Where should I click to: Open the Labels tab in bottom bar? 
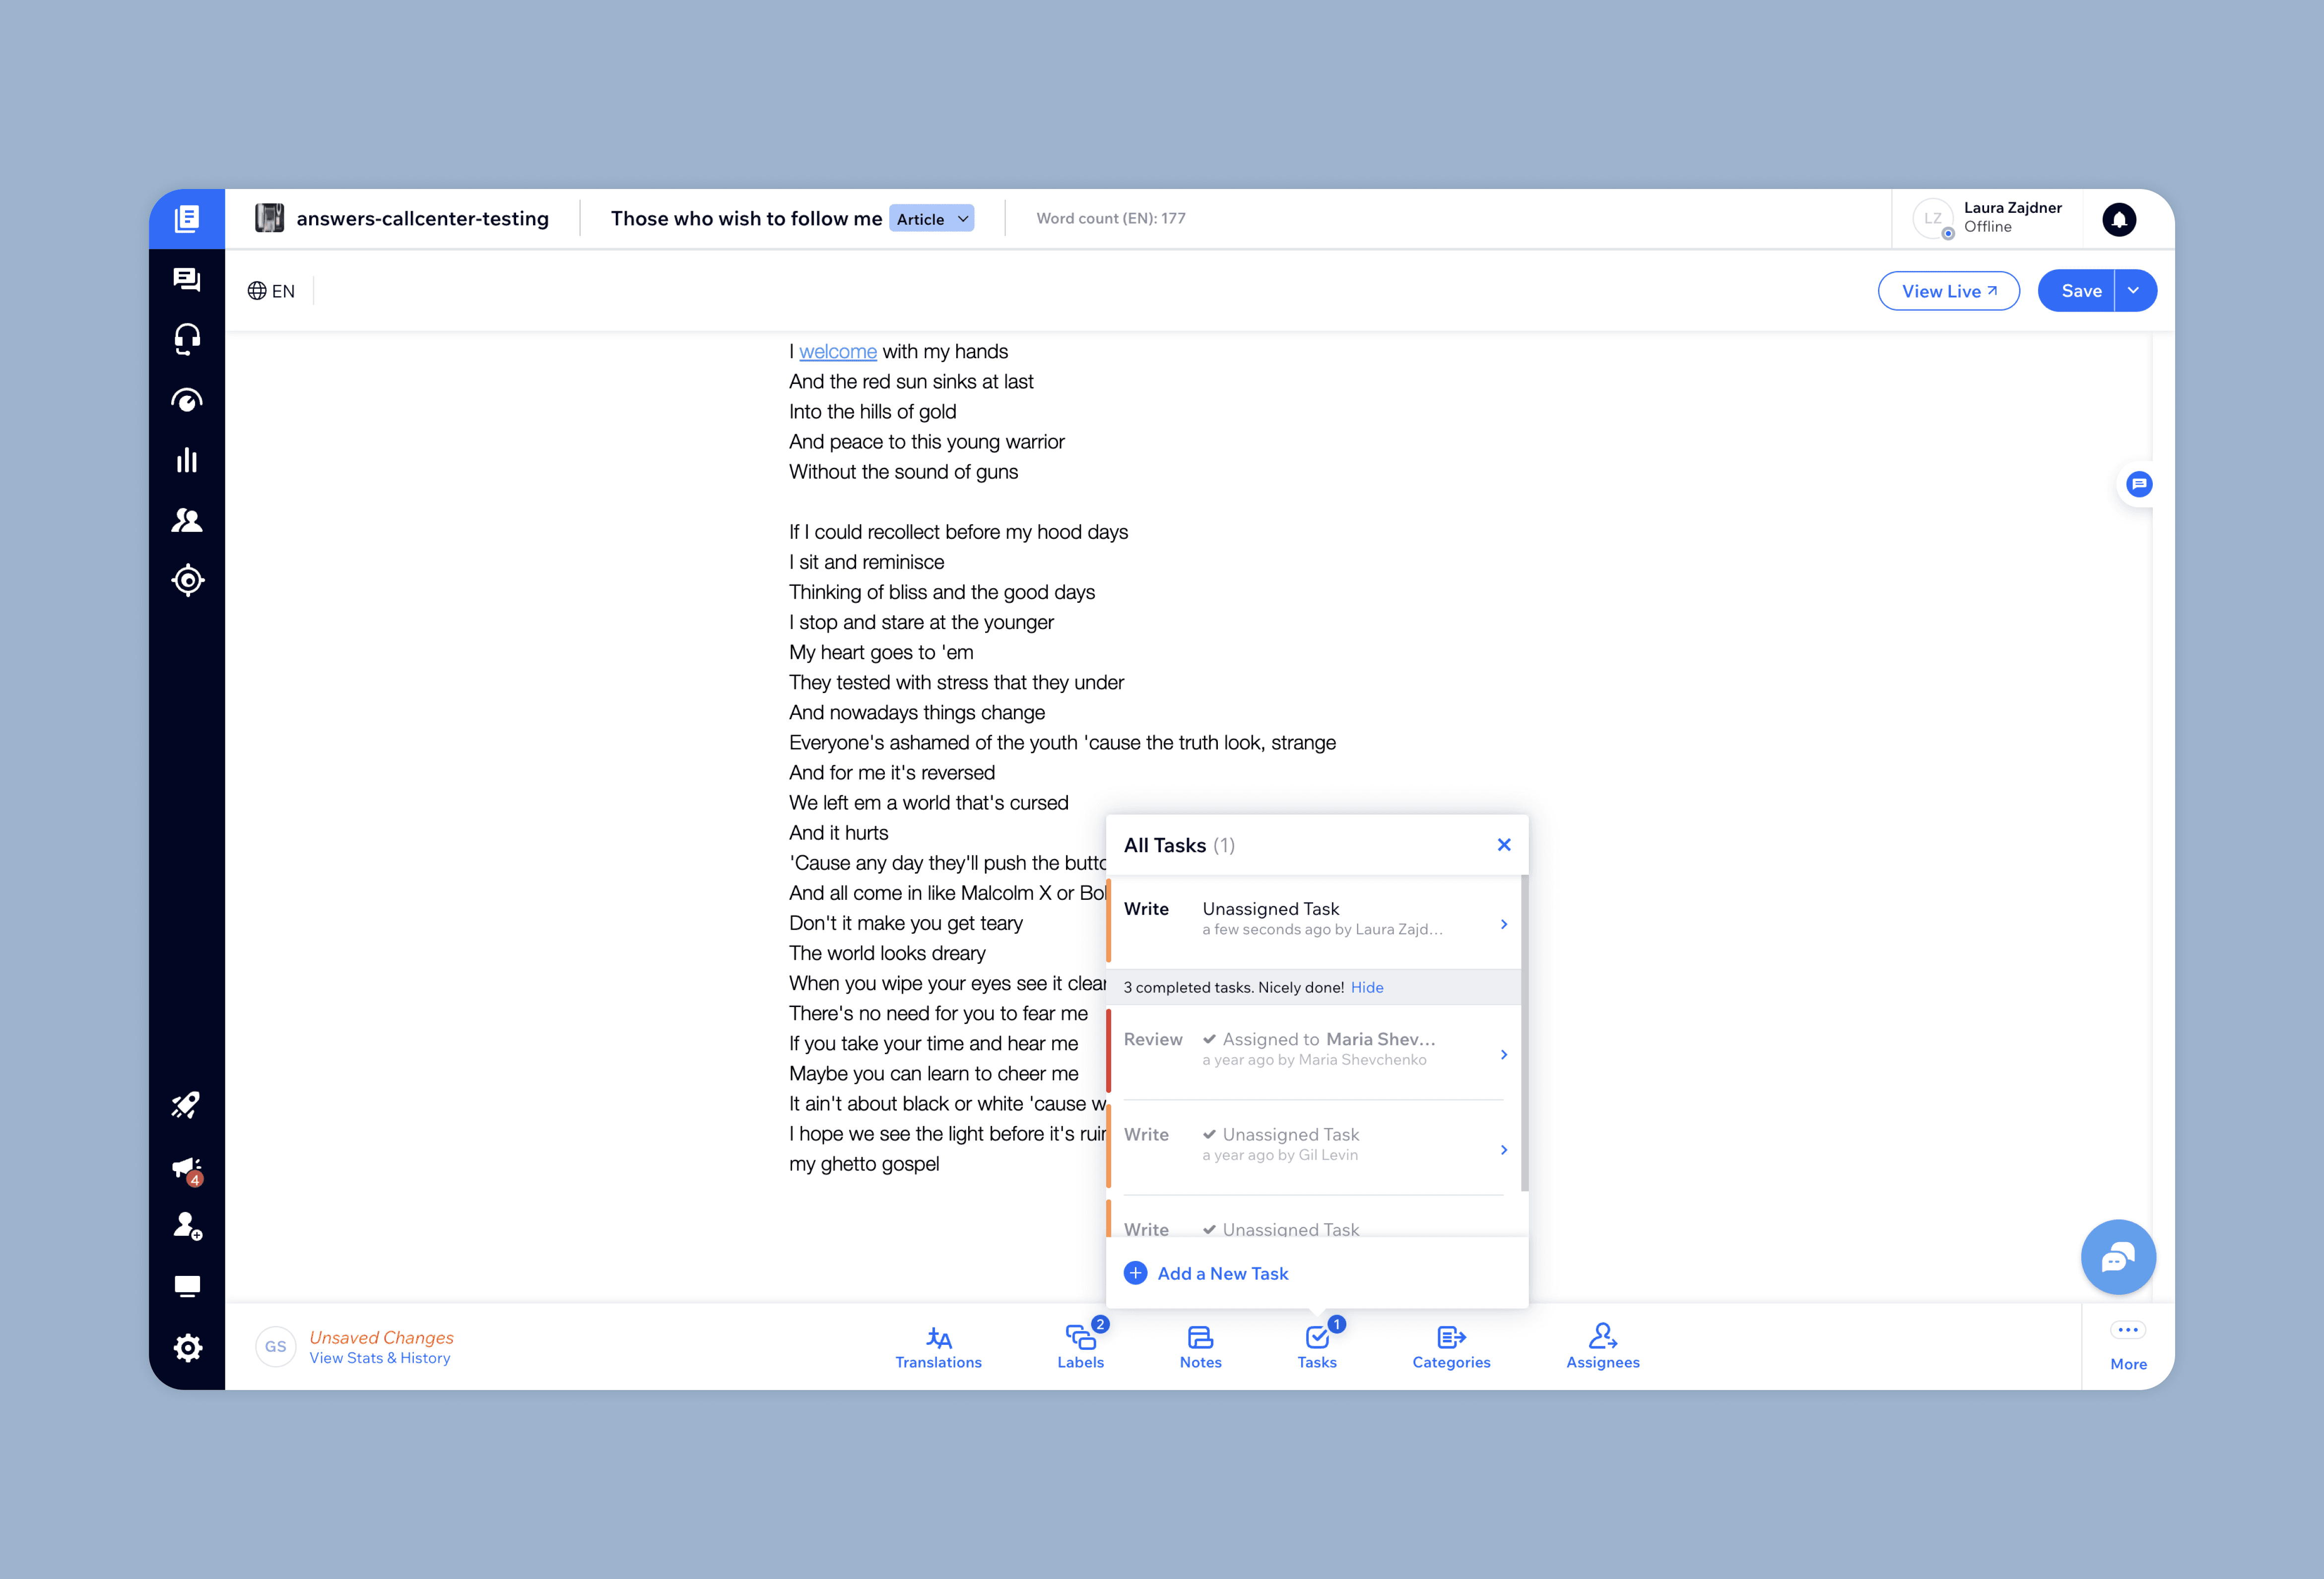tap(1080, 1346)
